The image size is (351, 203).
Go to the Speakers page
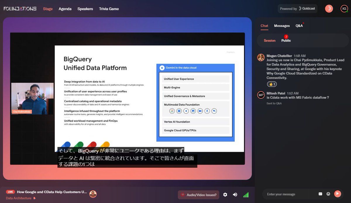tap(85, 9)
